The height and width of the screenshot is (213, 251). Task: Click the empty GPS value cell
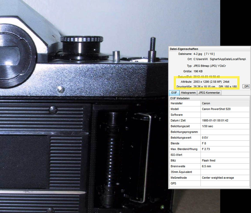point(225,183)
